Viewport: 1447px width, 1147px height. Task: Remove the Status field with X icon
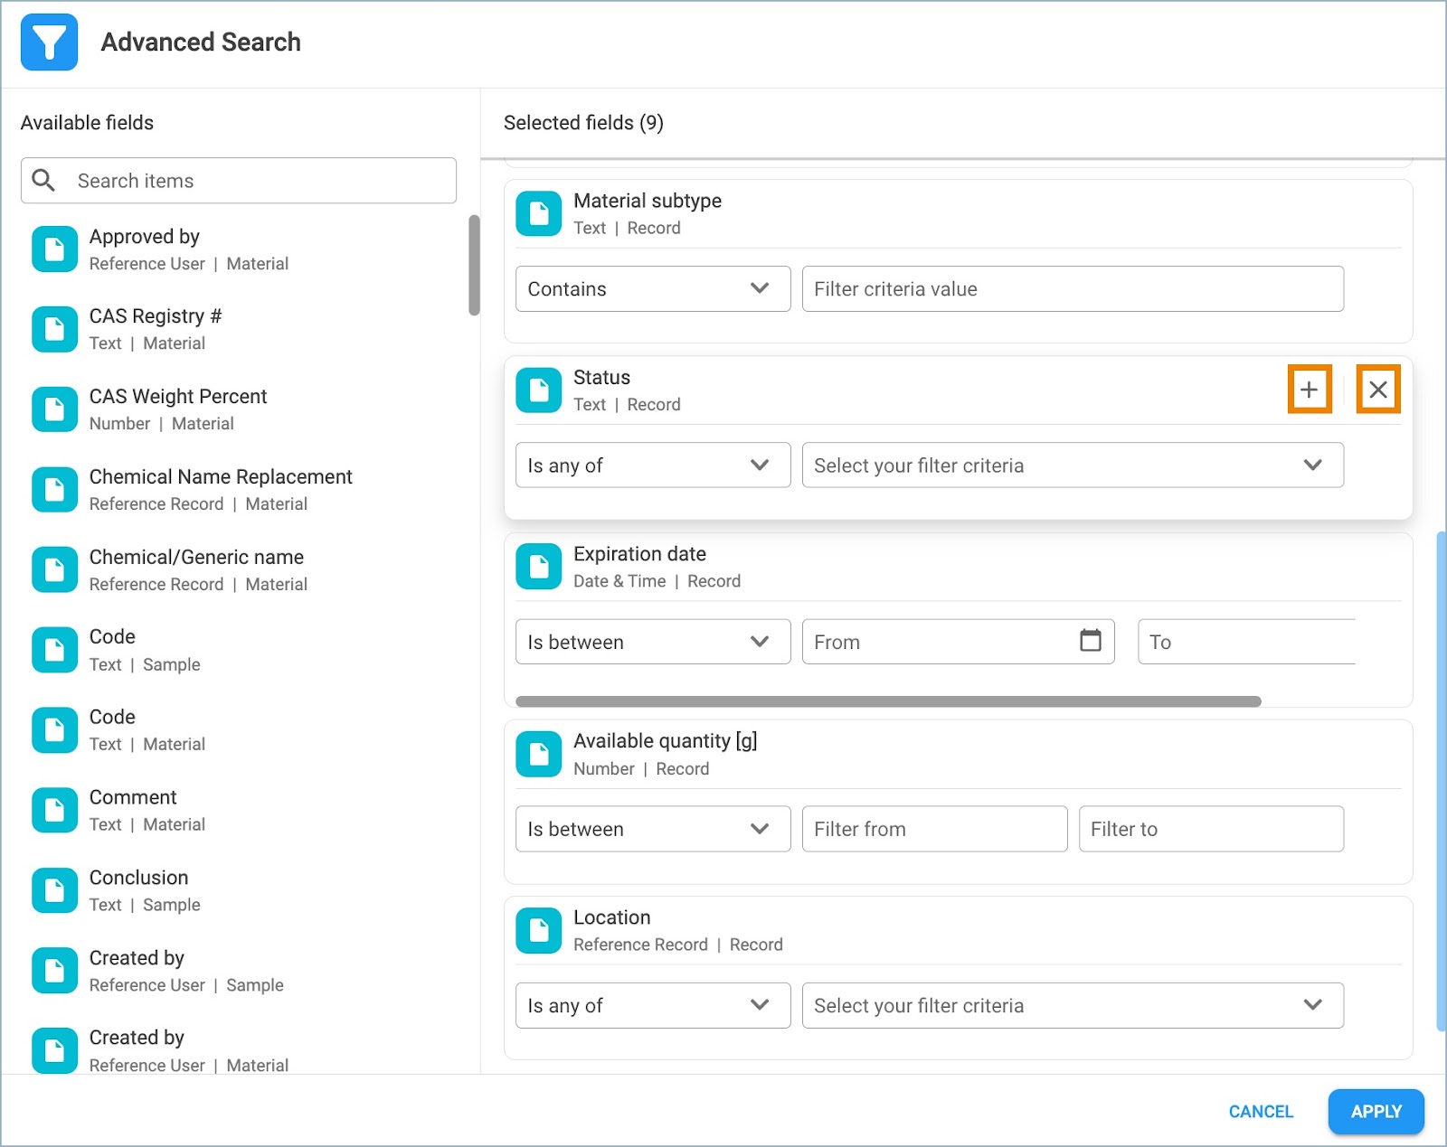[x=1377, y=390]
